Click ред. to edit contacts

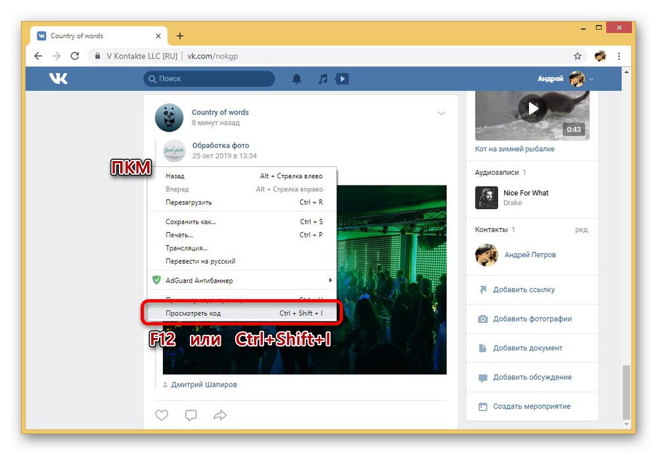coord(582,229)
